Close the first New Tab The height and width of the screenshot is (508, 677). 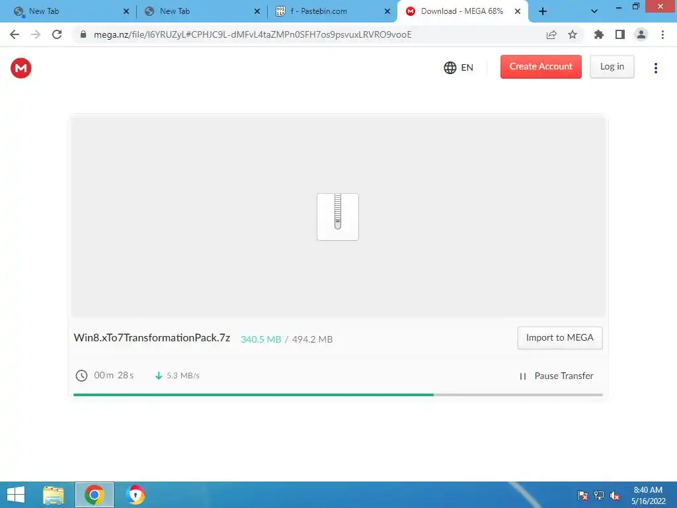126,12
